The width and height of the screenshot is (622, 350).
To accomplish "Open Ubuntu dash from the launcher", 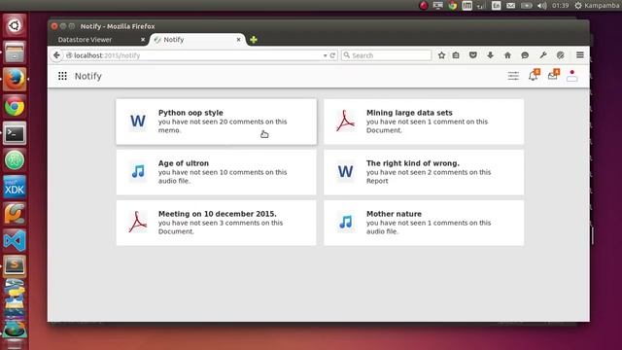I will point(15,26).
